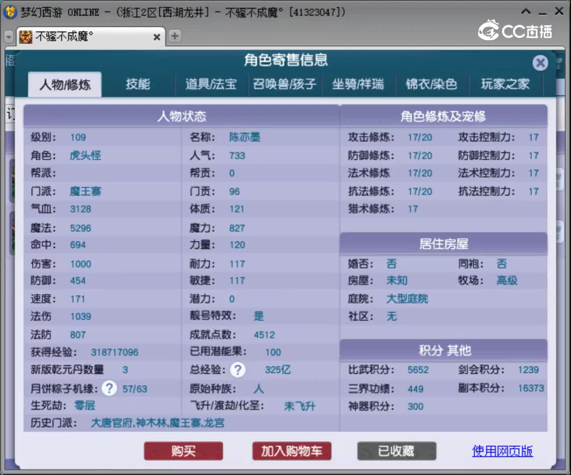Open the 锦衣/染色 tab
Screen dimensions: 571x475
coord(431,84)
